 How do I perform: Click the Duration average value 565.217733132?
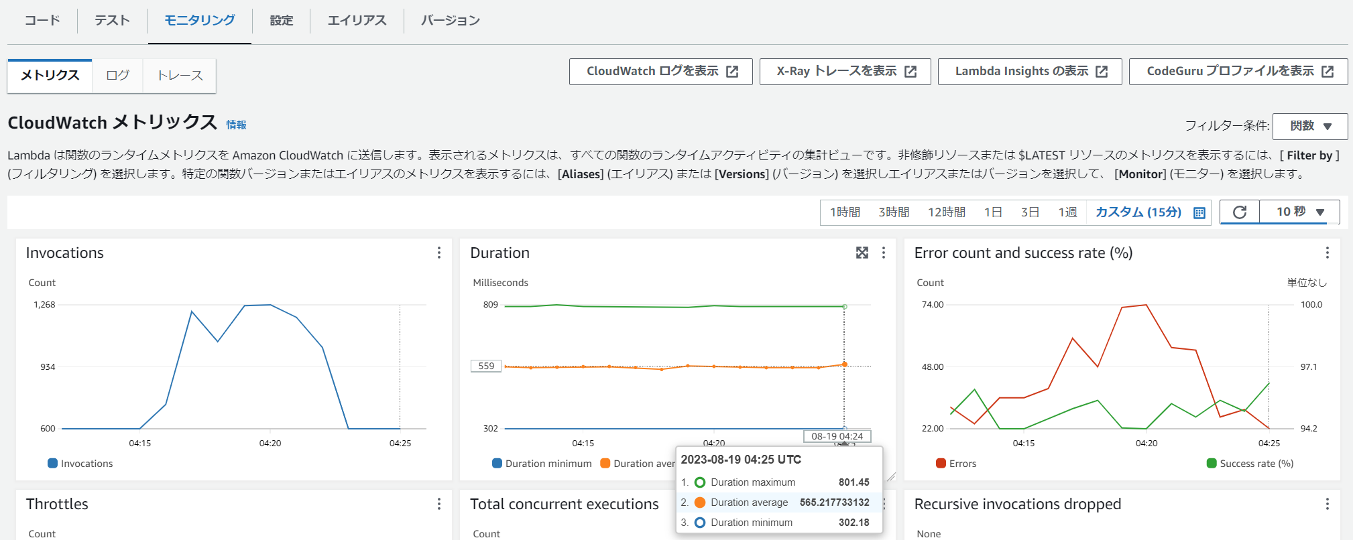pos(834,502)
